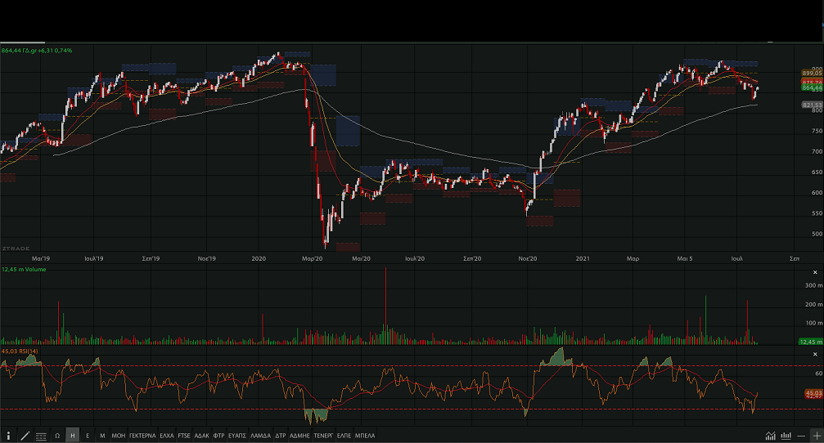The image size is (824, 443).
Task: Click the 60 RSI axis label
Action: point(819,374)
